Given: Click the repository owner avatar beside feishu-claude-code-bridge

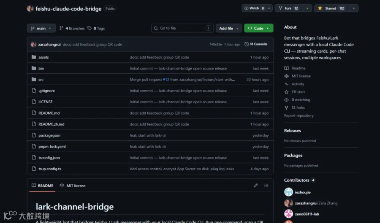Looking at the screenshot, I should pos(30,8).
